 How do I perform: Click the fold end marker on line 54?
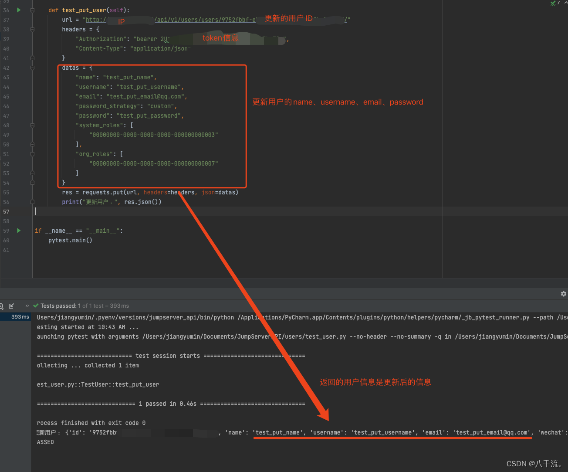(x=32, y=183)
